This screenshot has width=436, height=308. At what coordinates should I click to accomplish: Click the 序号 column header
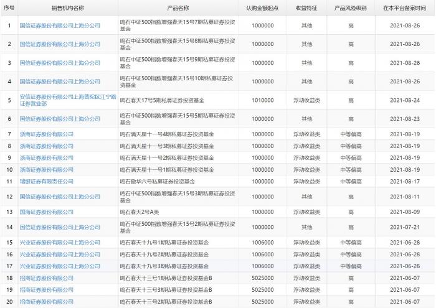9,8
